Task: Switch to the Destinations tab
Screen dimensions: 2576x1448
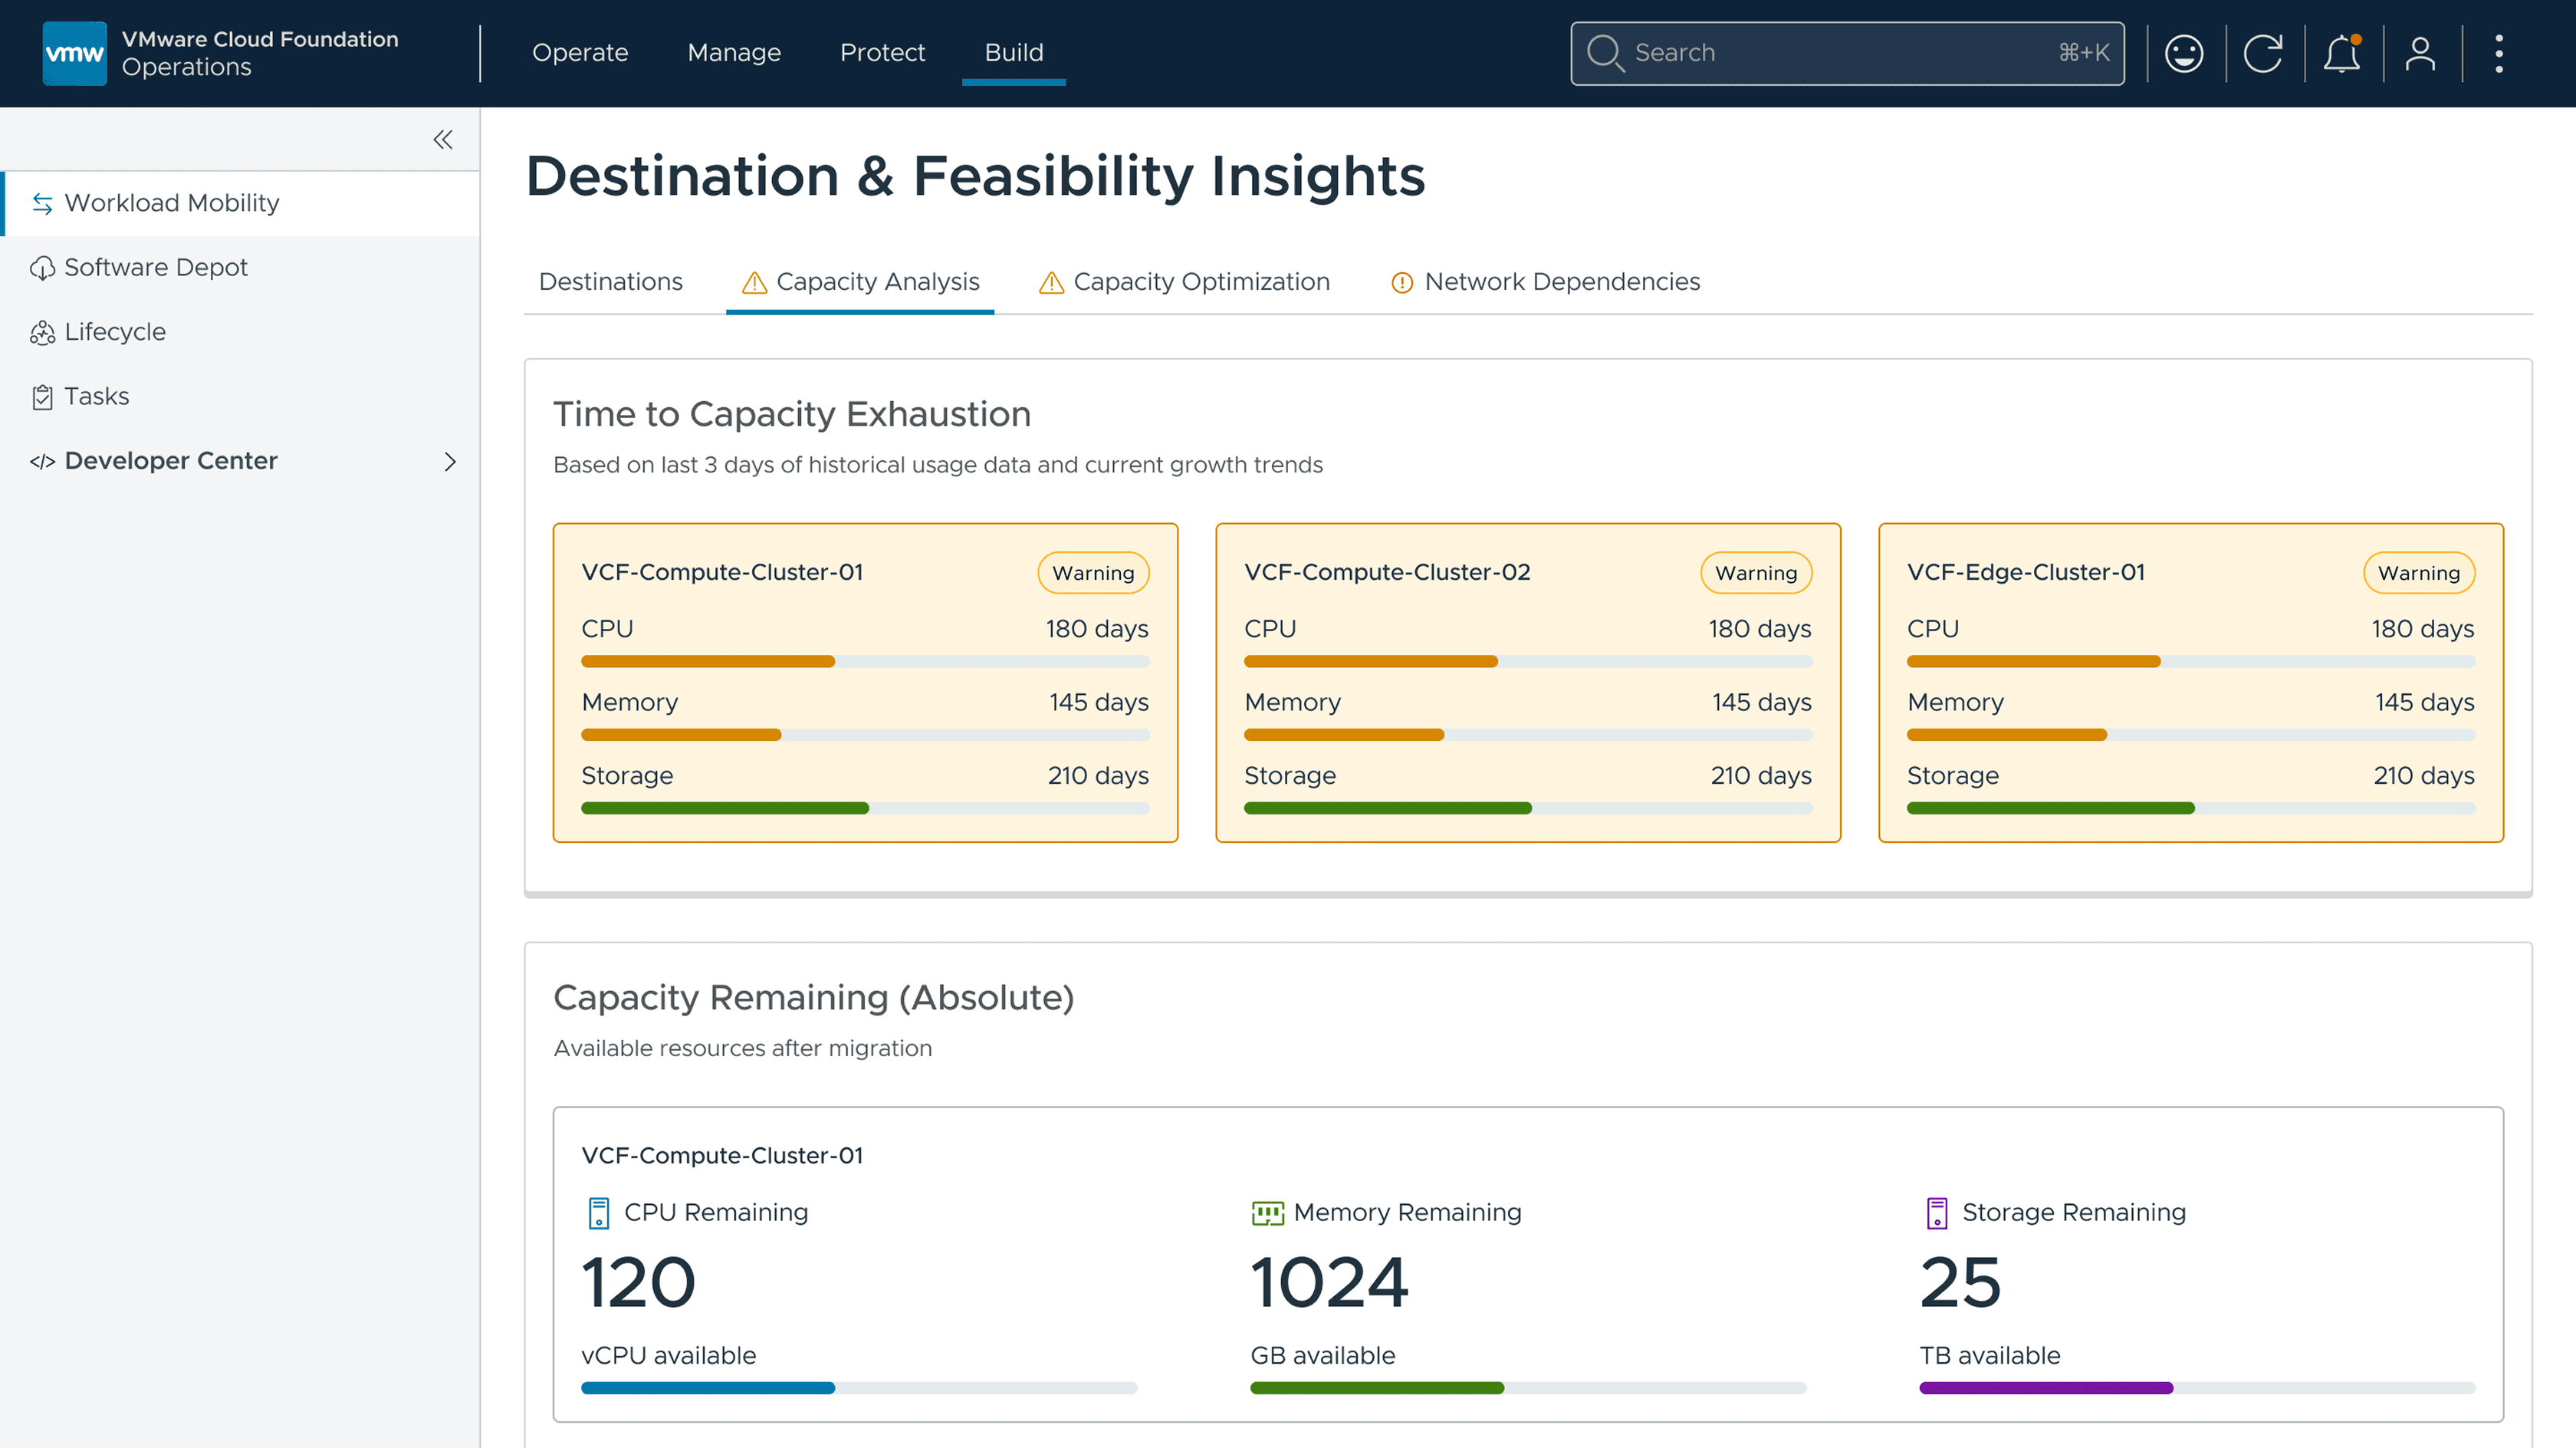Action: (x=610, y=282)
